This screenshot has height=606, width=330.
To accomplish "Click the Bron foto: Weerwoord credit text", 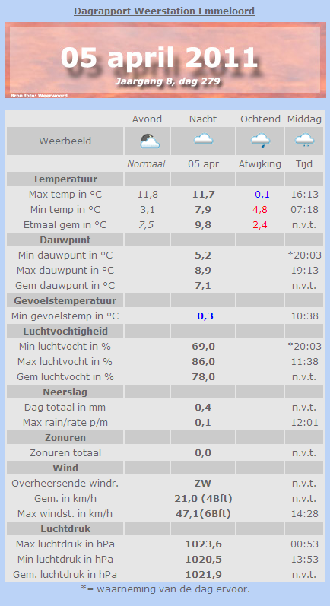I will (x=39, y=96).
